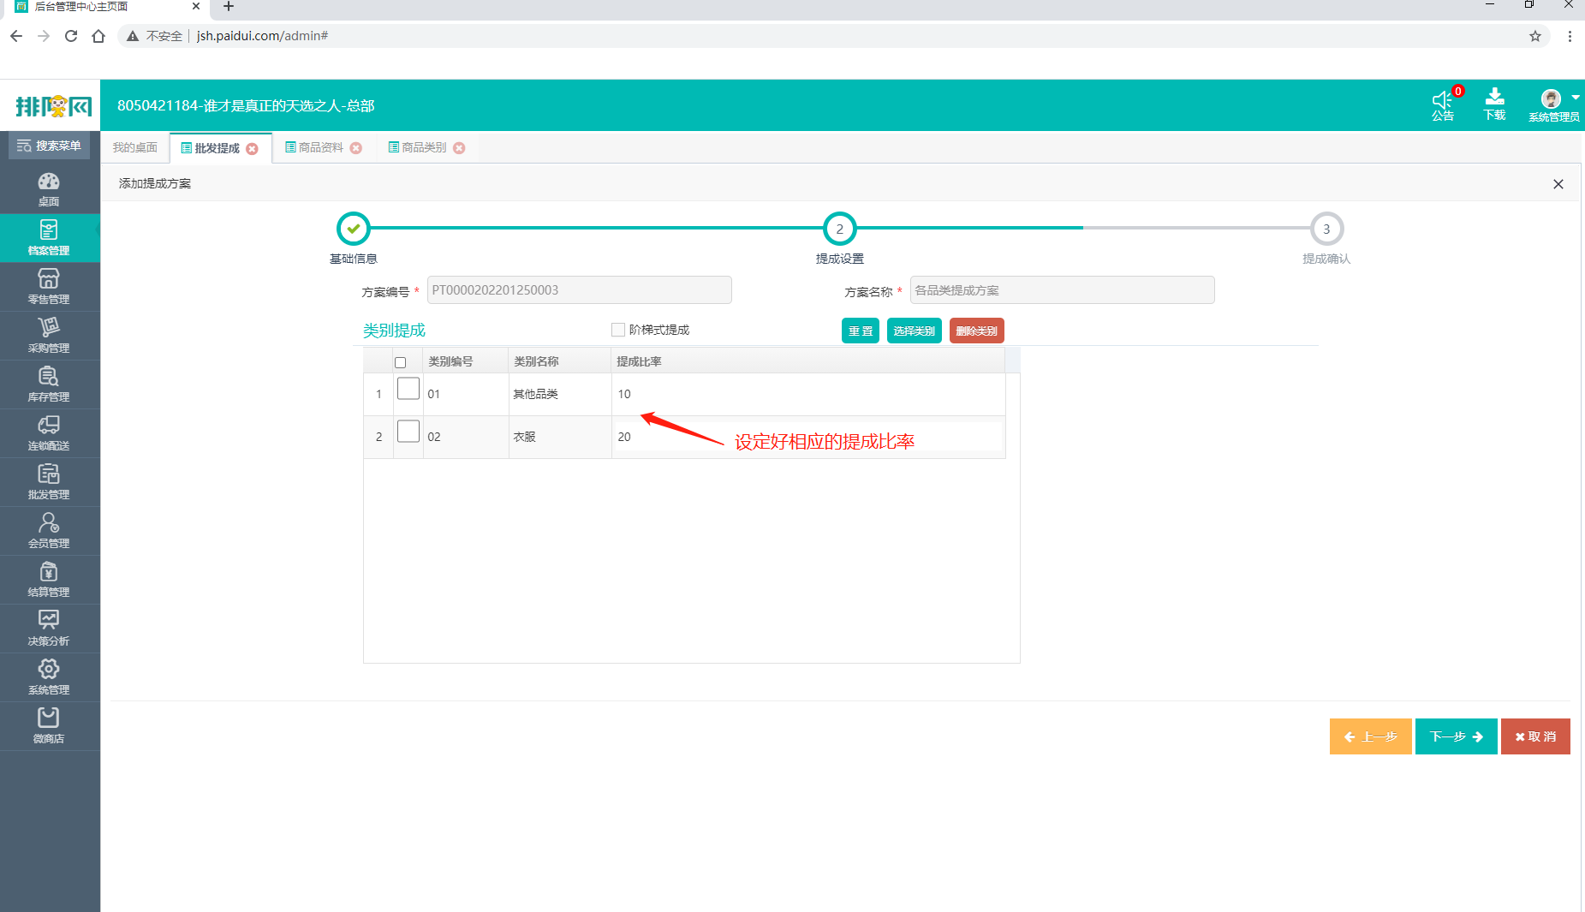
Task: Click the 方案编号 input field
Action: (x=580, y=290)
